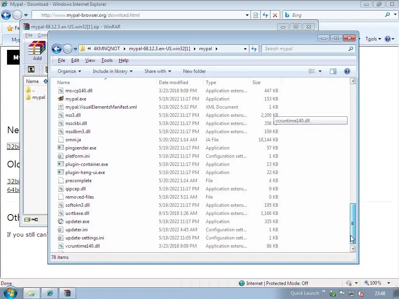Select plugin-container.exe file row
Viewport: 399px width, 299px height.
168,164
